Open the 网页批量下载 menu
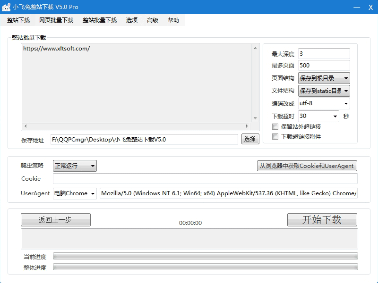378x283 pixels. (56, 20)
